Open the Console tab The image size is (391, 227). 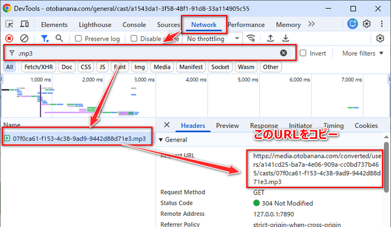tap(134, 25)
